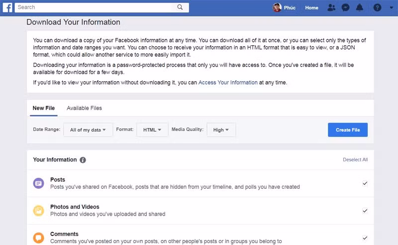
Task: Open the Help question mark icon
Action: [377, 7]
